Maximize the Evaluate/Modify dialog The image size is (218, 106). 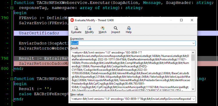tap(181, 20)
